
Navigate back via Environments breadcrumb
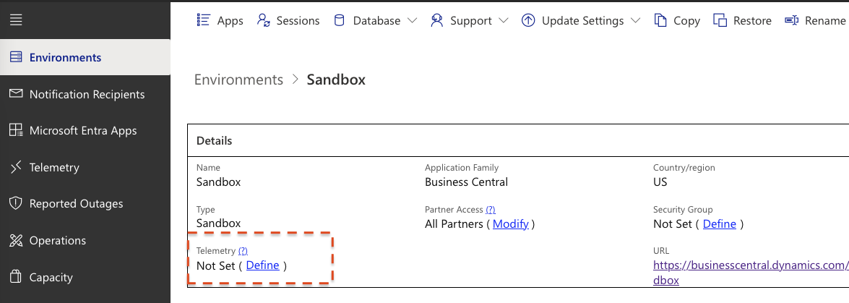[x=238, y=80]
